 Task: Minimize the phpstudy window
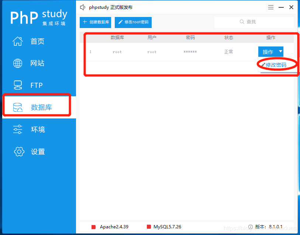[281, 7]
